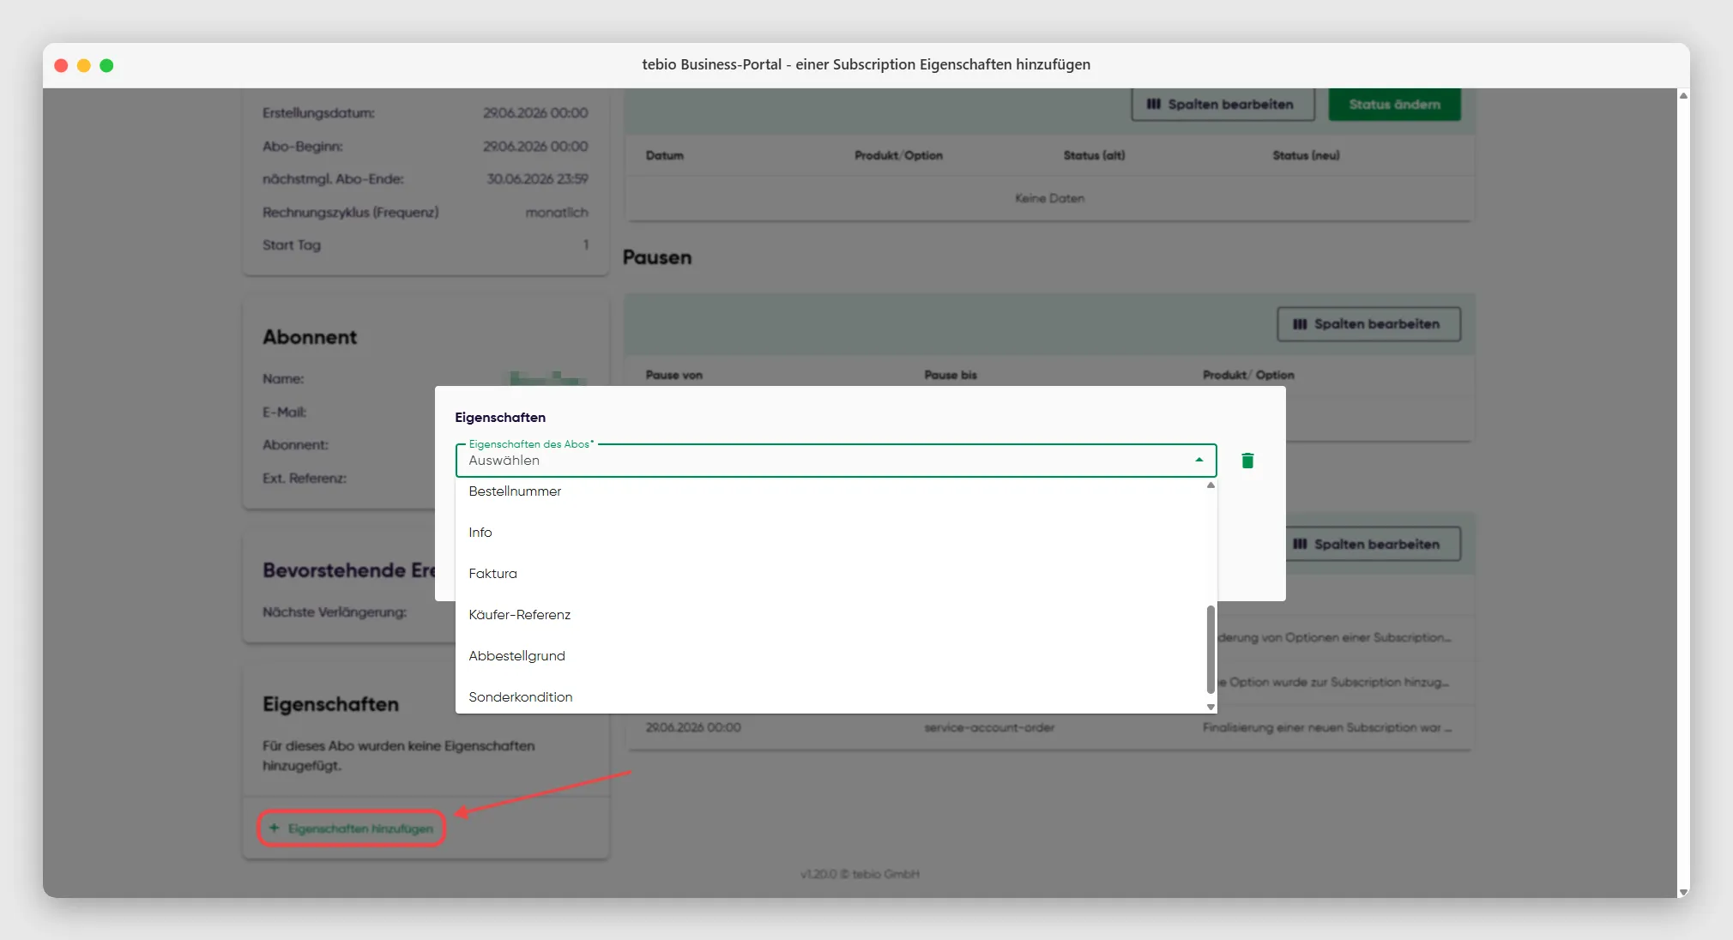Click the Pause von column header
1733x940 pixels.
click(x=673, y=375)
